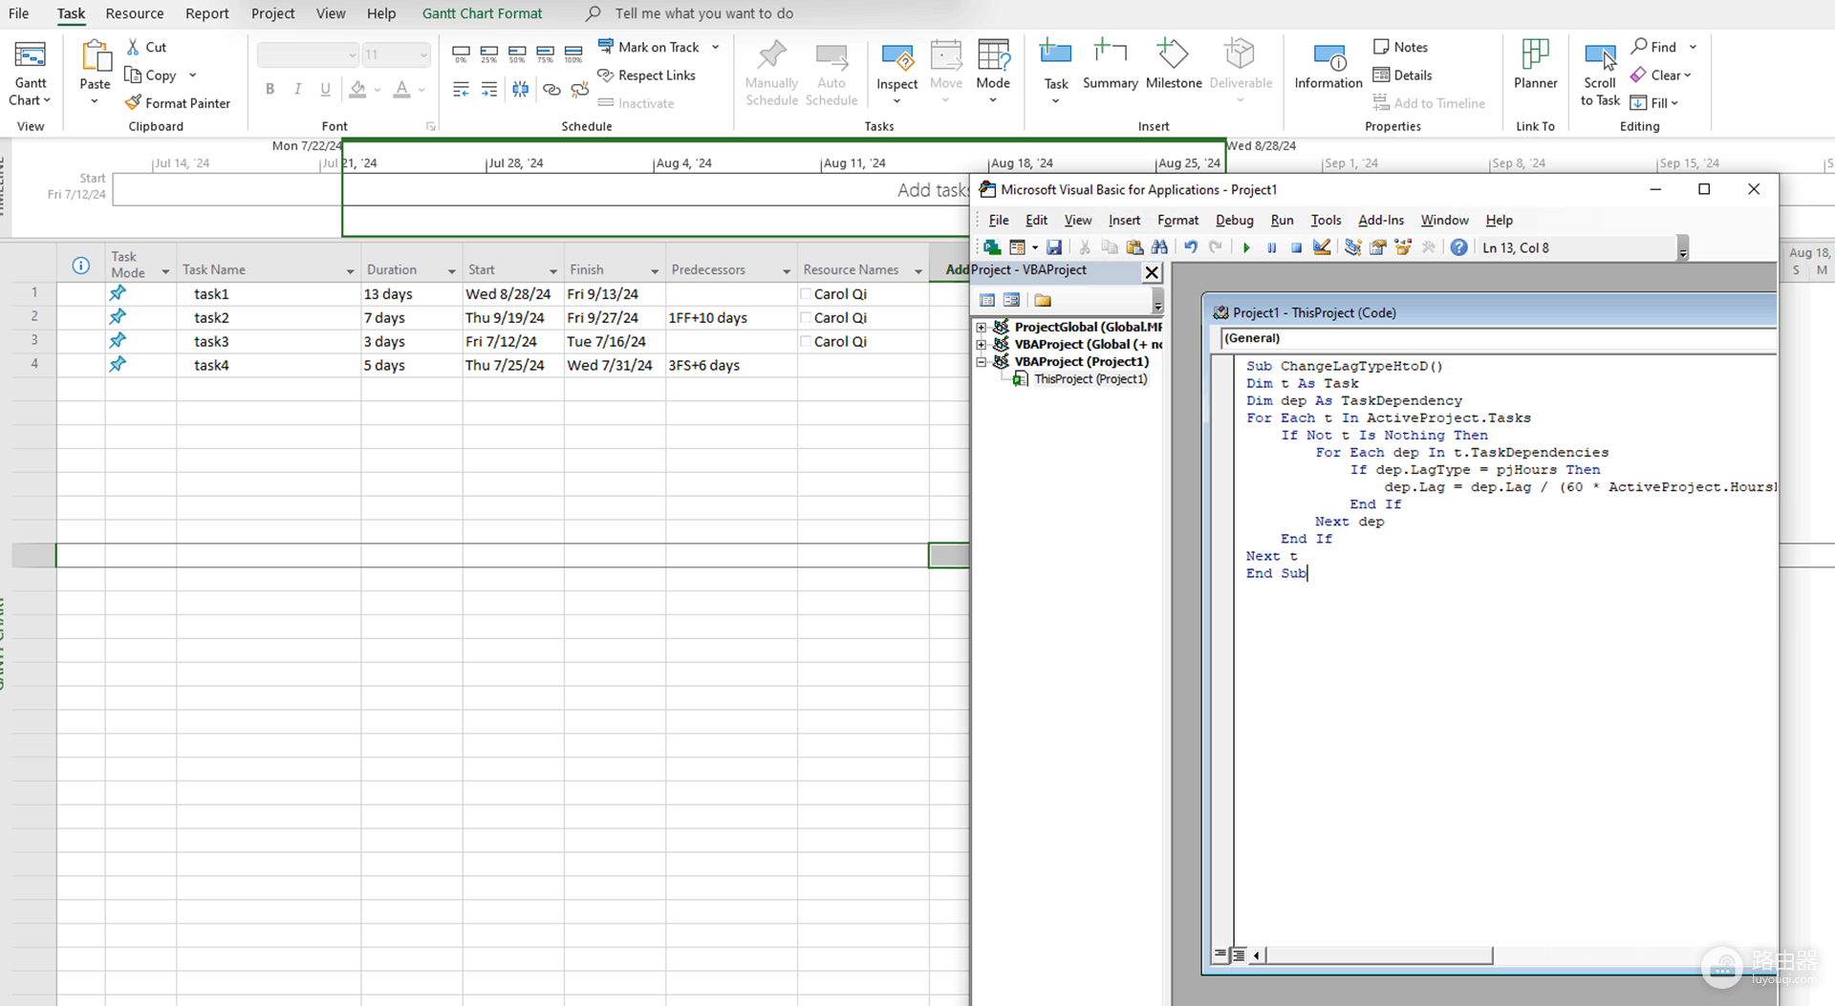Tick the Carol Qi checkbox for task2
Screen dimensions: 1835x1006
[x=806, y=318]
